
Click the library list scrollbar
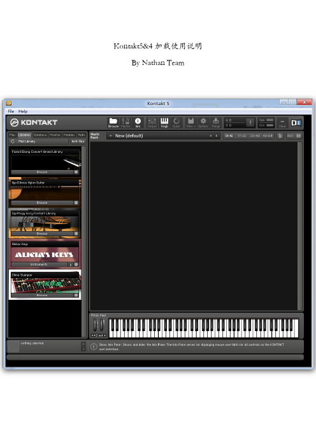(x=84, y=241)
